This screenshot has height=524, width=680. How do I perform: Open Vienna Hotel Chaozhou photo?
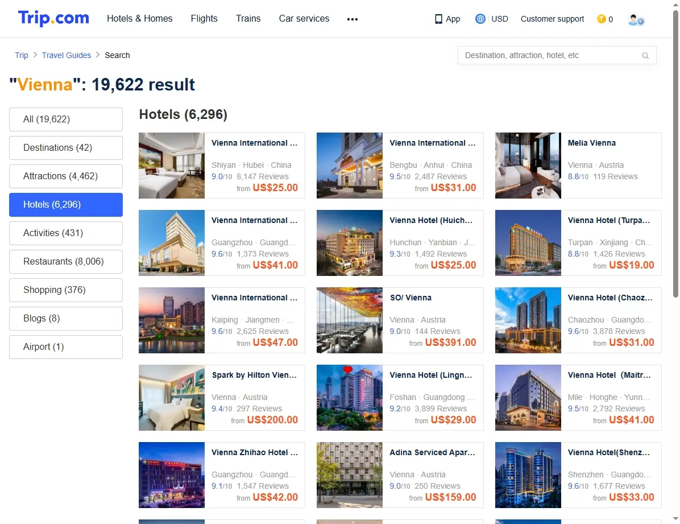click(x=528, y=320)
